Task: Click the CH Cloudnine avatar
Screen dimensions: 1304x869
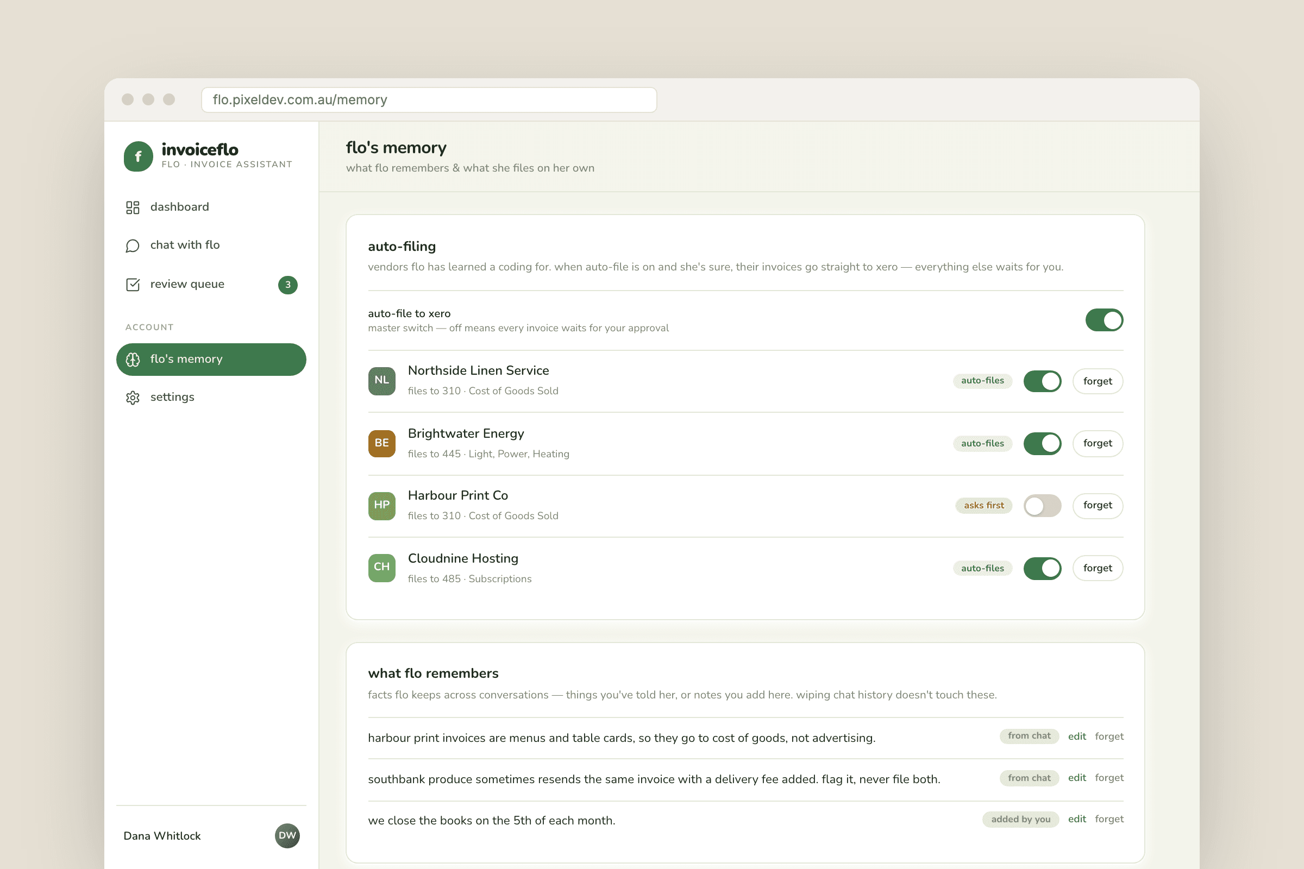Action: (x=381, y=568)
